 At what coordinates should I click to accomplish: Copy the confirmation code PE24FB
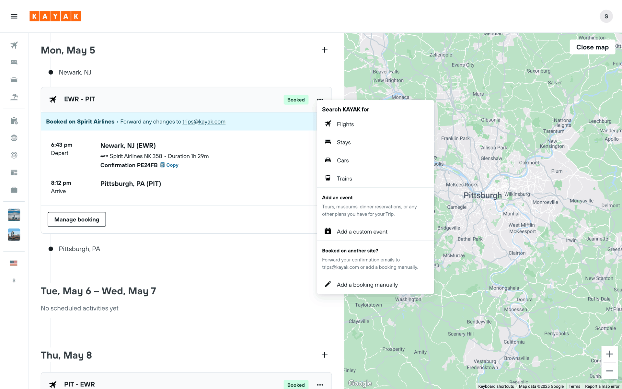(x=169, y=165)
